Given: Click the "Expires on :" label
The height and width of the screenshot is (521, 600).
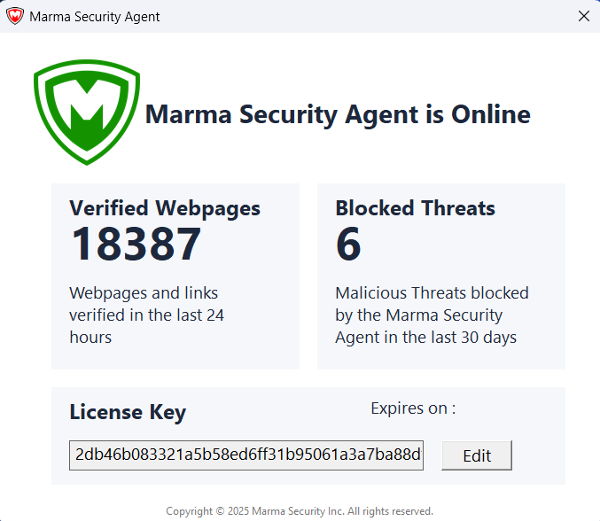Looking at the screenshot, I should (413, 408).
